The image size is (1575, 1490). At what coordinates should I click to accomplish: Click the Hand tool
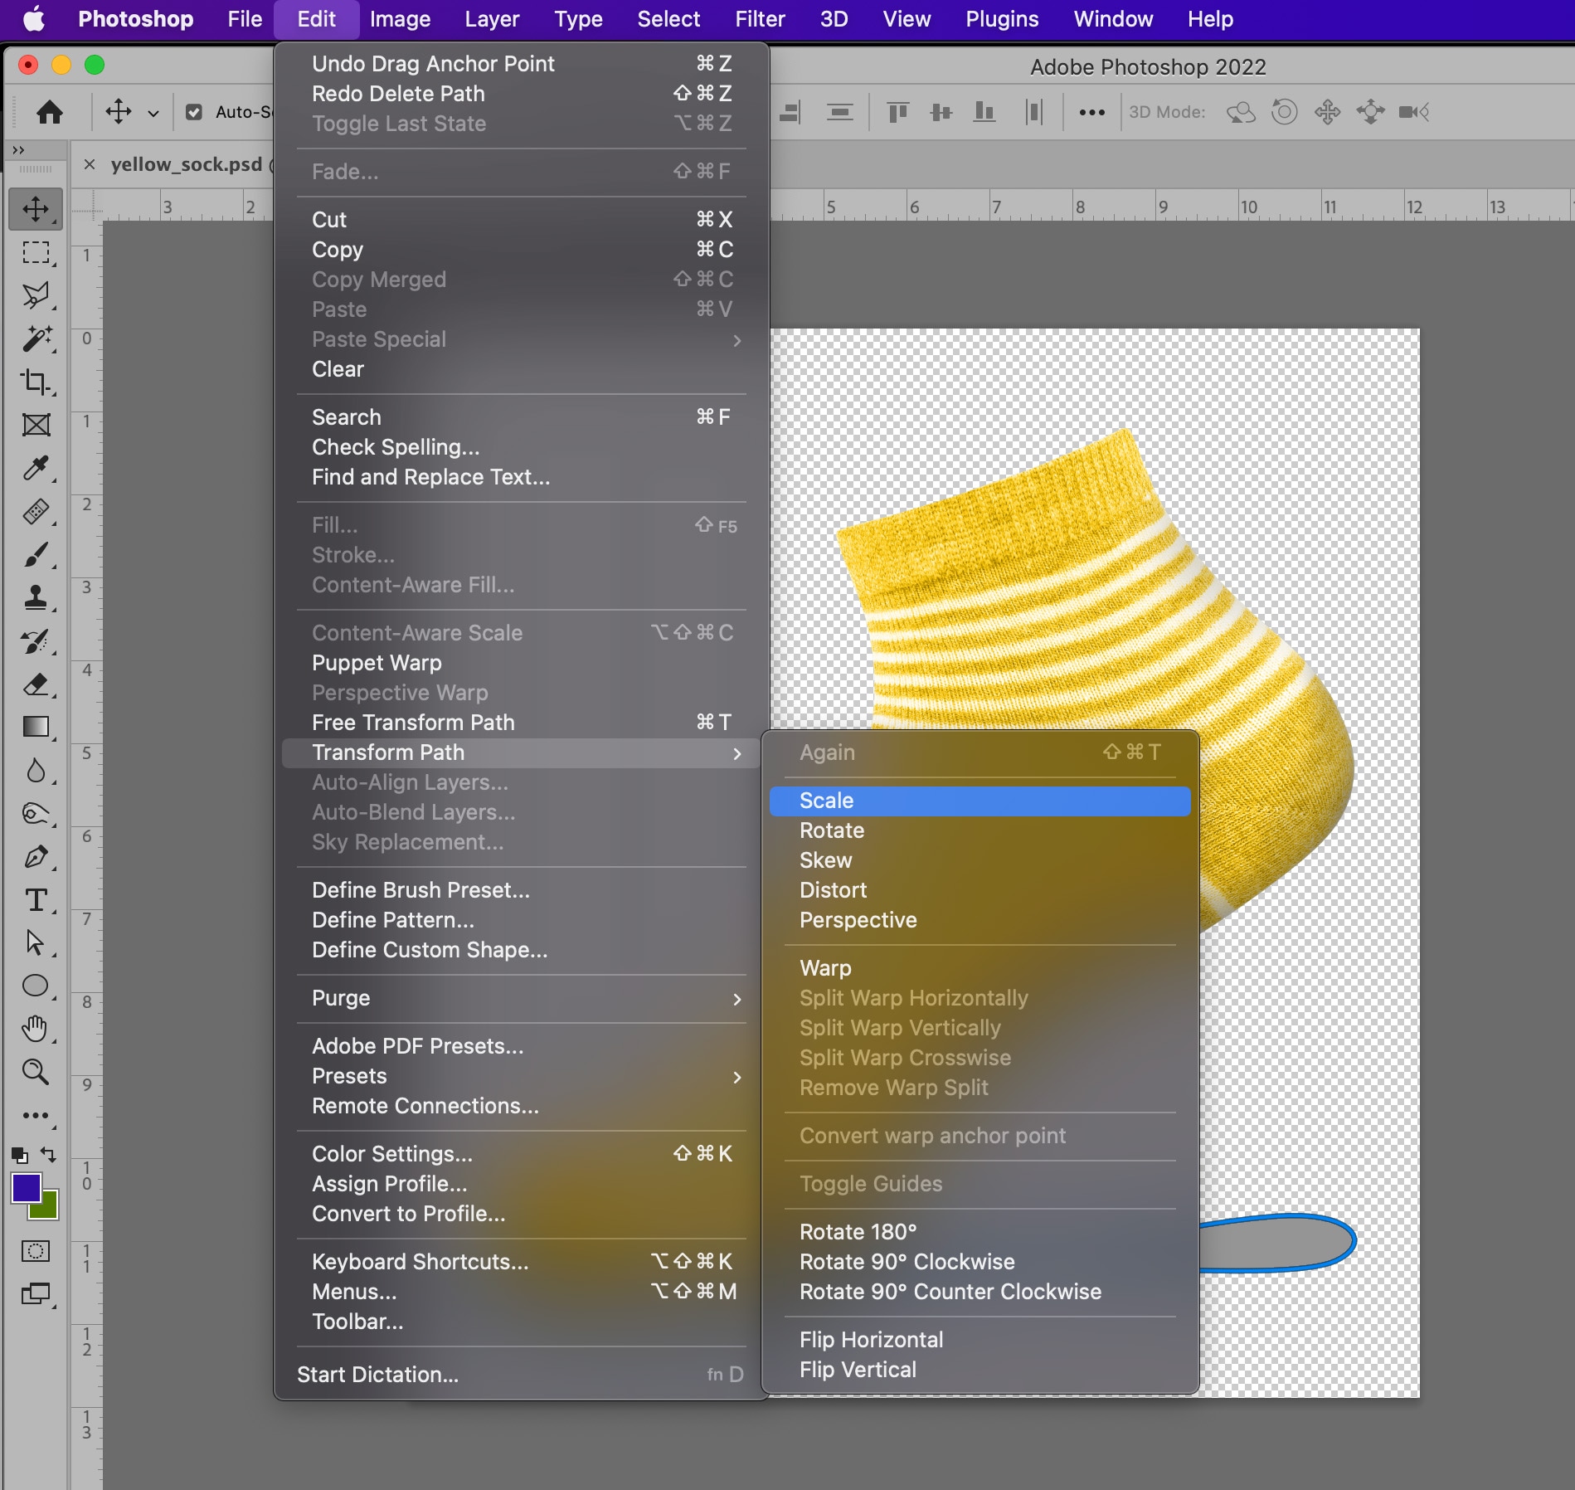pyautogui.click(x=36, y=1029)
